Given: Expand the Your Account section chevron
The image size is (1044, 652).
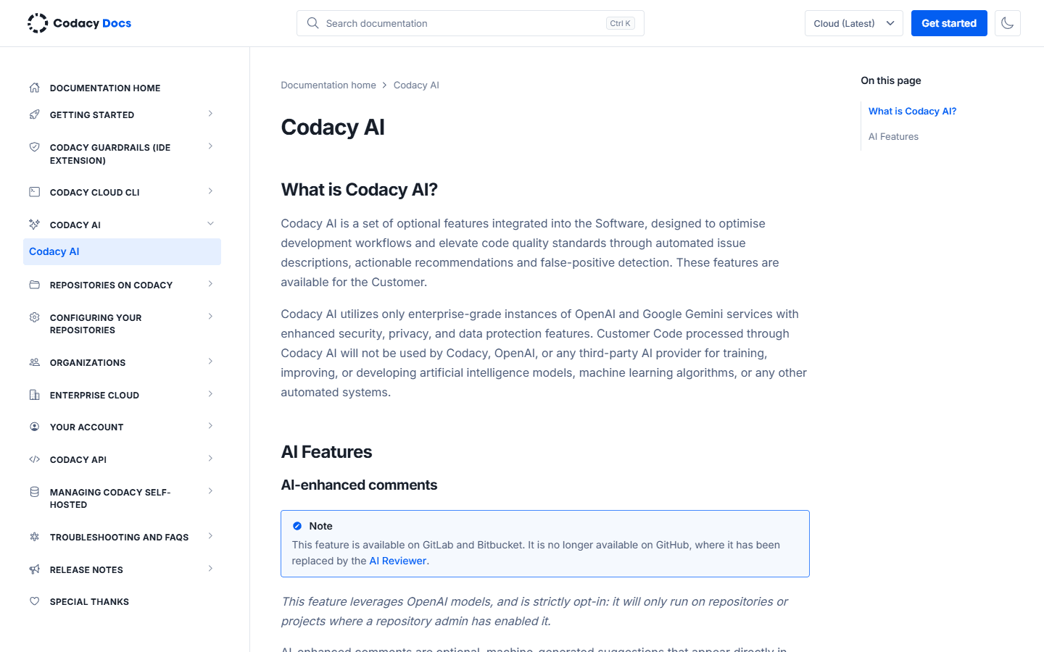Looking at the screenshot, I should [x=210, y=426].
